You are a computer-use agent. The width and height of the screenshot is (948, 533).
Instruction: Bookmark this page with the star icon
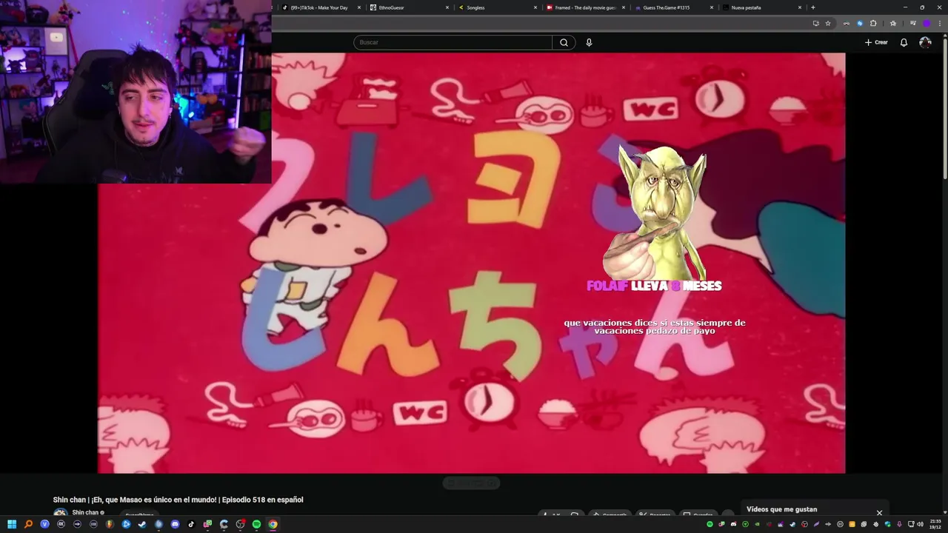(828, 23)
